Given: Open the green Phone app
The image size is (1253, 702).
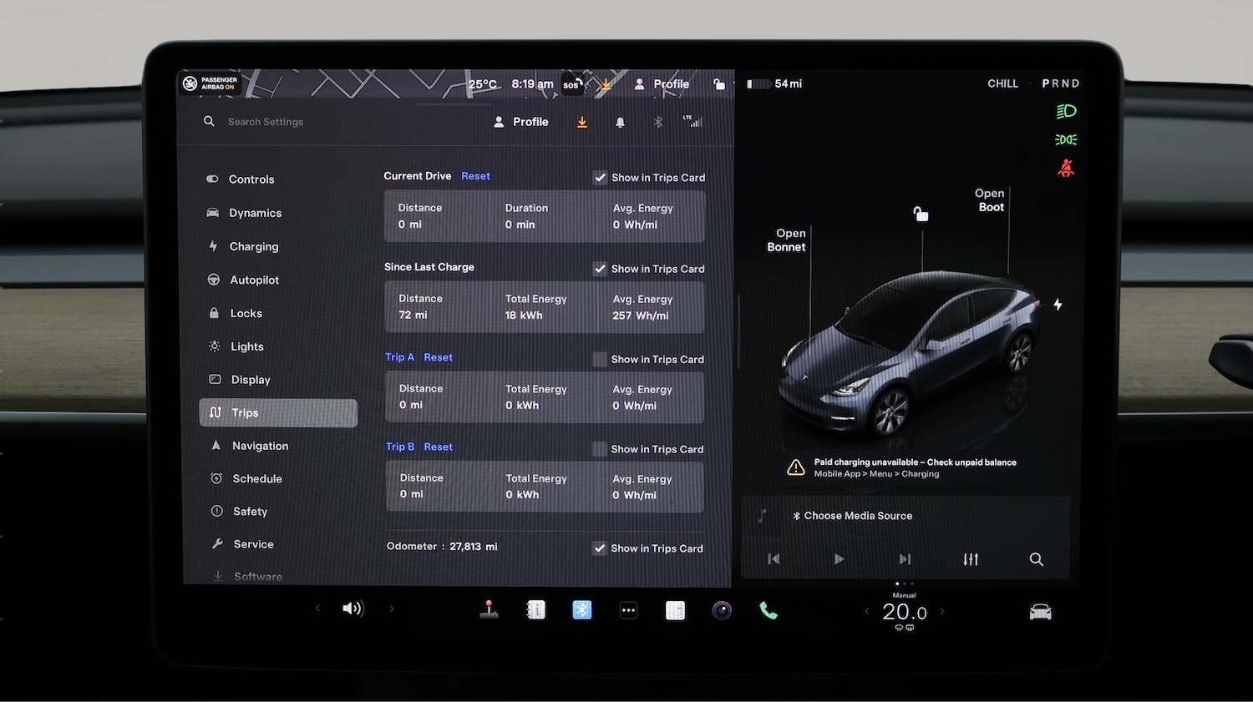Looking at the screenshot, I should pos(769,610).
